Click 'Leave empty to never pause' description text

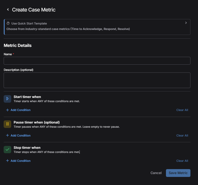pos(101,127)
